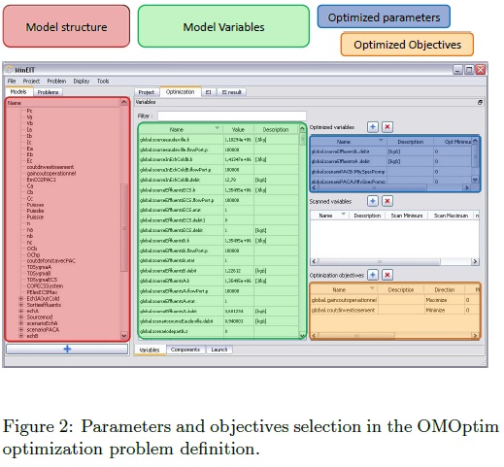Open the File menu
Image resolution: width=504 pixels, height=467 pixels.
pos(12,81)
